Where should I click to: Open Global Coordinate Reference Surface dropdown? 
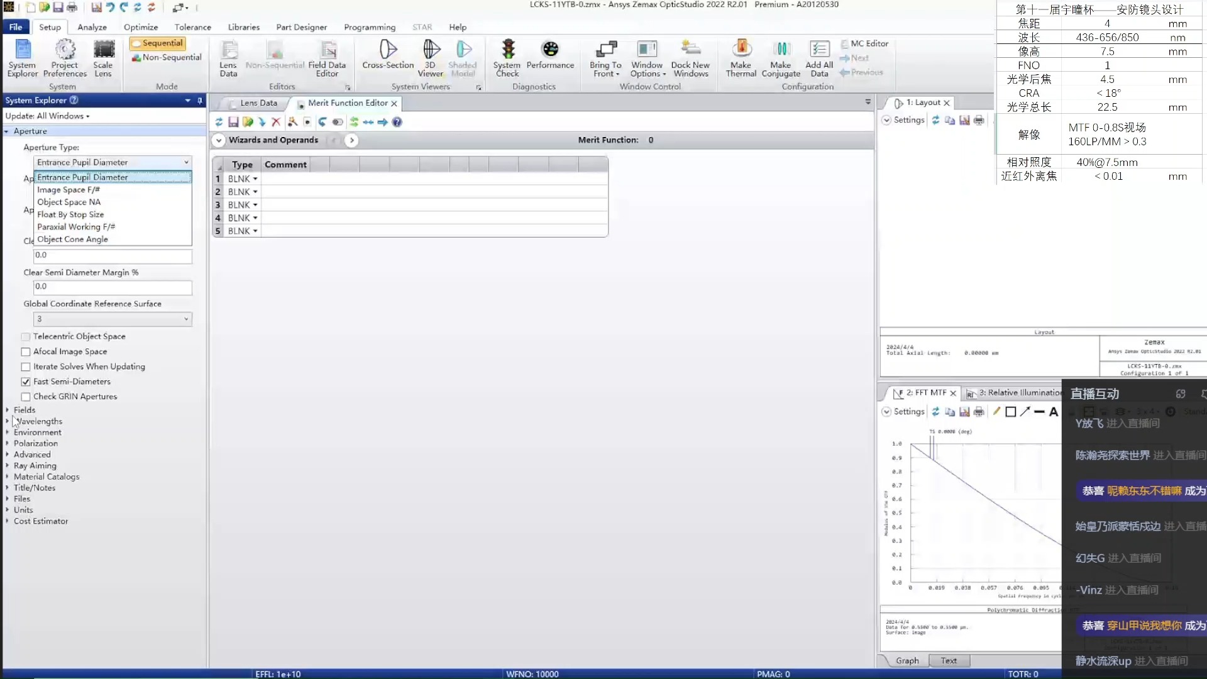coord(113,319)
